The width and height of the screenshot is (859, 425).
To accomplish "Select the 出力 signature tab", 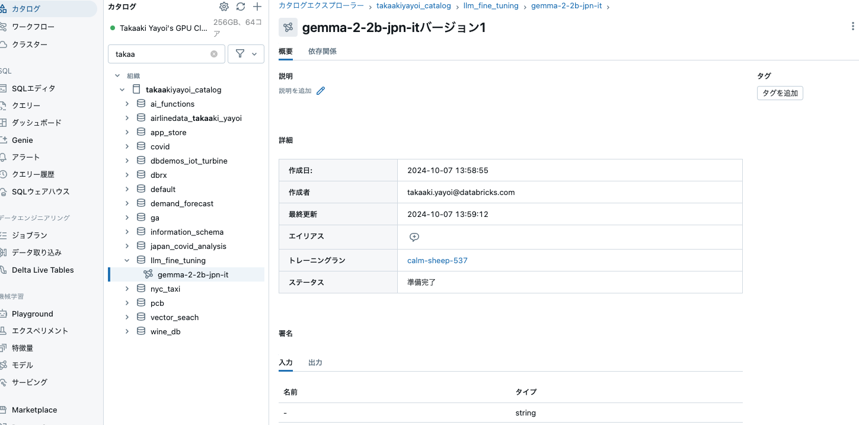I will point(315,362).
